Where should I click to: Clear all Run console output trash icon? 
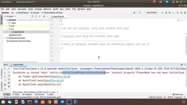pyautogui.click(x=9, y=86)
